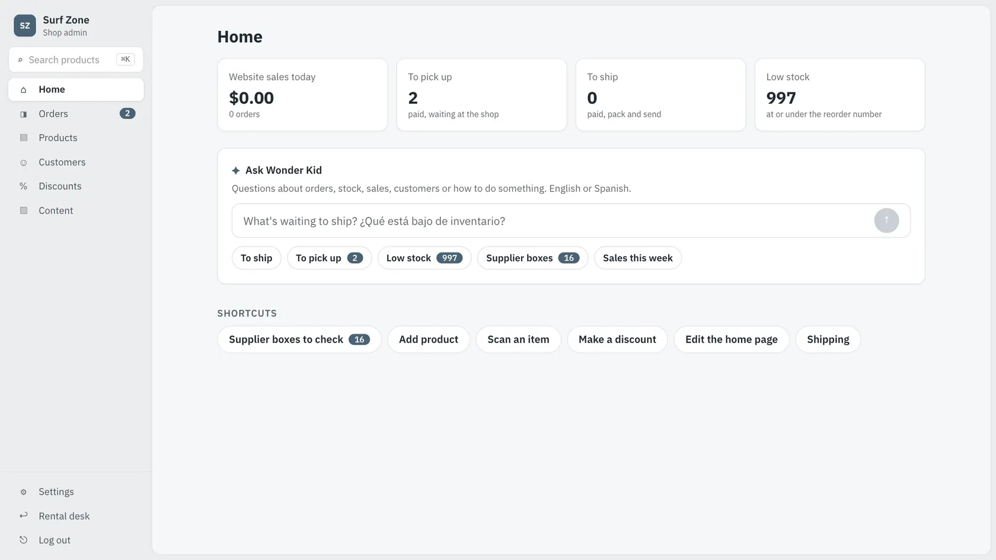Switch to the Rental desk label

point(64,516)
